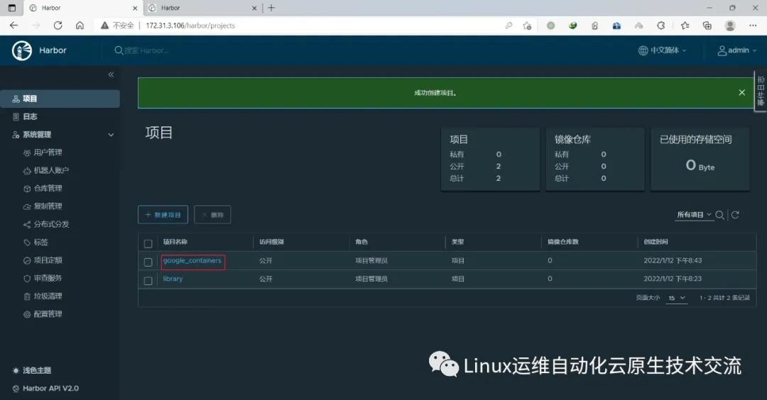Dismiss the 成功创建项目 success banner
The image size is (767, 400).
[x=741, y=92]
